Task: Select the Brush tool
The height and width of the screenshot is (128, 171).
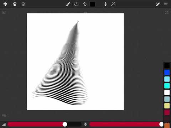Action: 68,4
